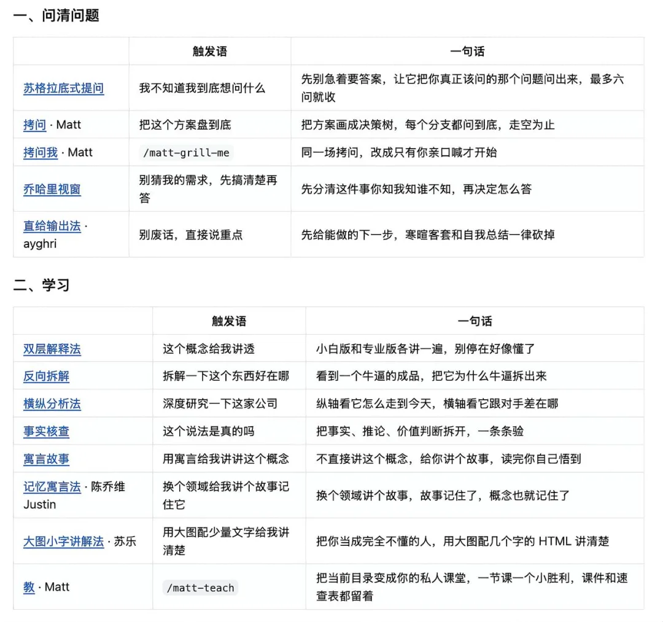Open the 苏格拉底式提问 link

tap(63, 88)
